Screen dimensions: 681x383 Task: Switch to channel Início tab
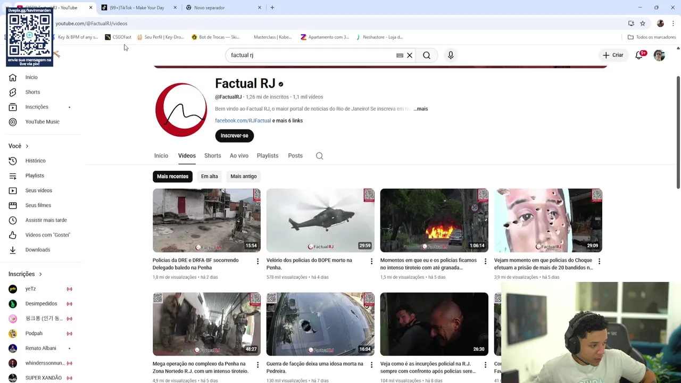161,156
